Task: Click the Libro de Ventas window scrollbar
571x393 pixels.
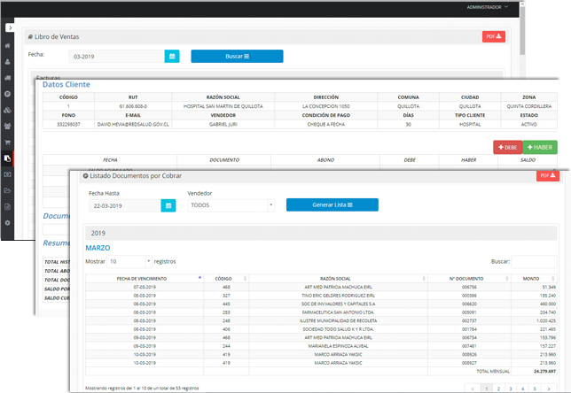Action: click(x=522, y=31)
